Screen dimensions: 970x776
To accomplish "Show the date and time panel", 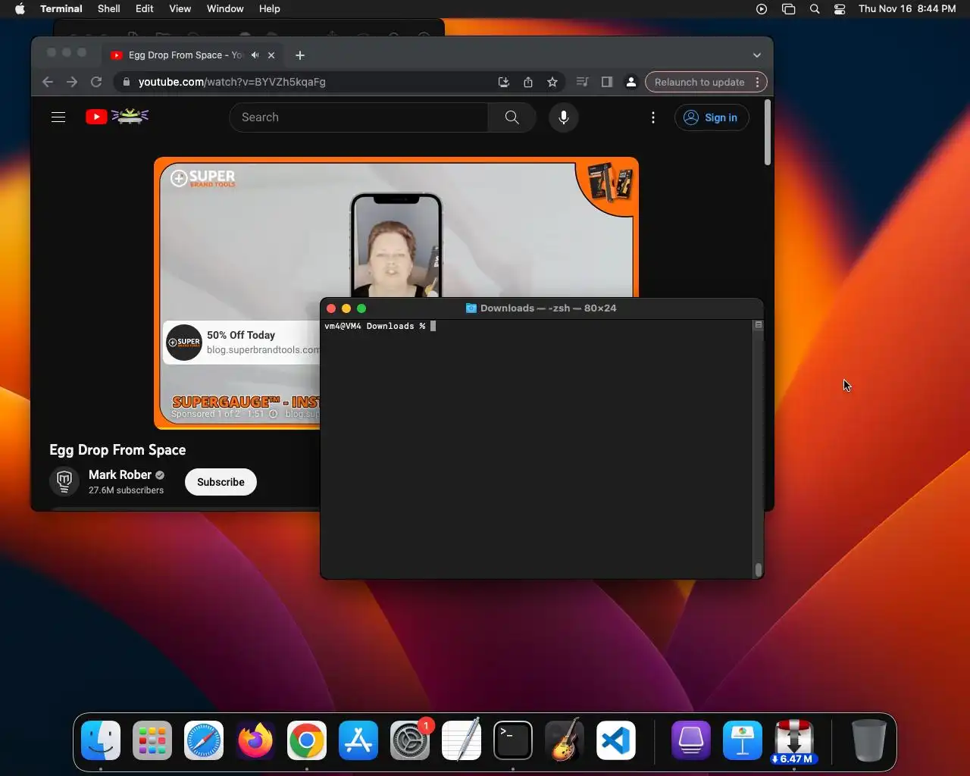I will point(907,9).
